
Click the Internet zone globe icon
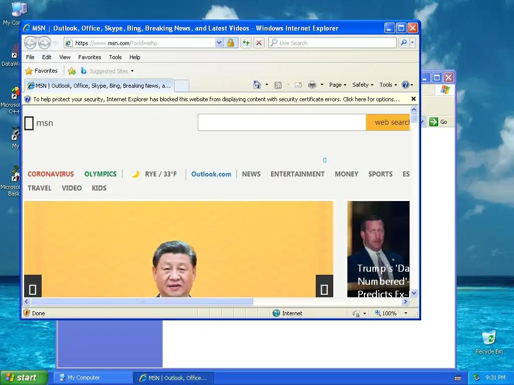tap(277, 313)
